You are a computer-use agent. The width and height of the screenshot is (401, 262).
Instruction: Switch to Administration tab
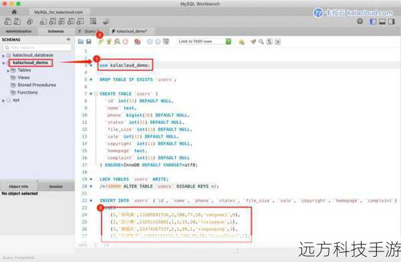(x=19, y=31)
